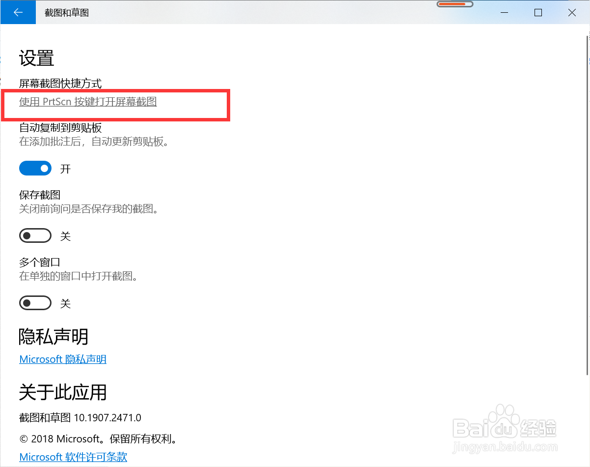Screen dimensions: 590x467
Task: Disable the 自动复制到剪贴板 toggle
Action: coord(35,168)
